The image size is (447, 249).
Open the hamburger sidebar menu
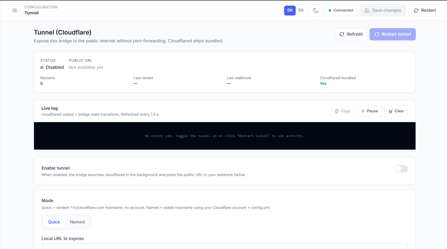15,10
